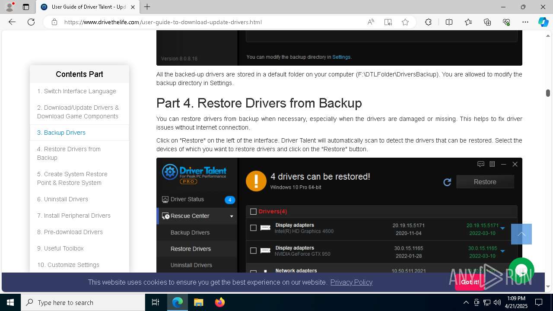Click the Windows taskbar search box

pos(83,302)
